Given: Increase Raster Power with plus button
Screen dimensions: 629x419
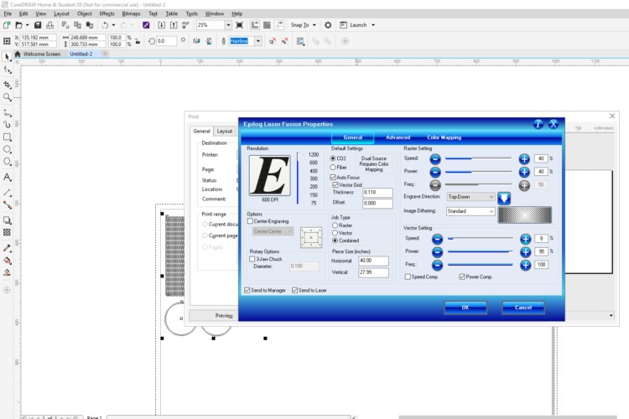Looking at the screenshot, I should [524, 172].
